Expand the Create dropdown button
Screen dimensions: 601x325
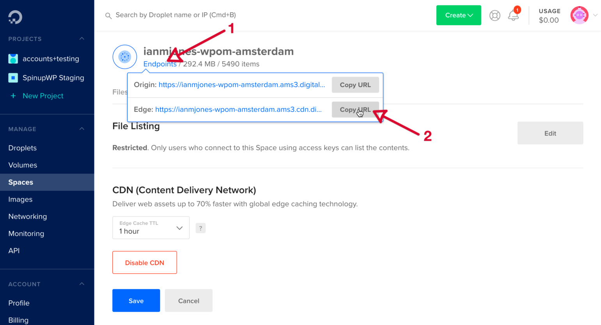click(x=459, y=15)
